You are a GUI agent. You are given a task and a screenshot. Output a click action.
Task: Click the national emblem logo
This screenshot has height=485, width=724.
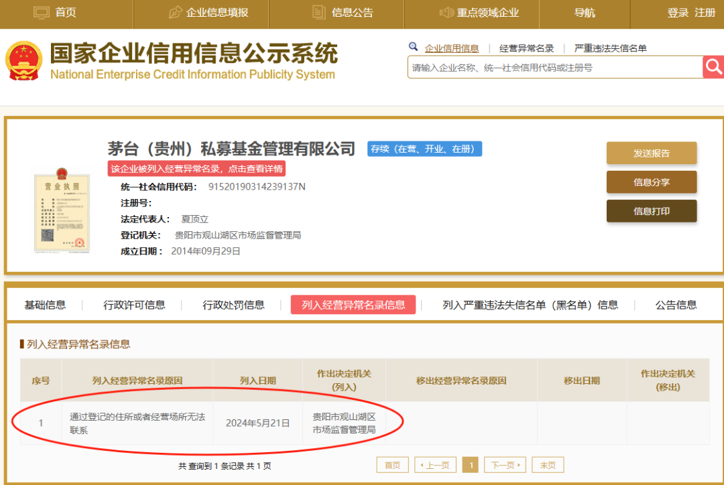pos(24,59)
